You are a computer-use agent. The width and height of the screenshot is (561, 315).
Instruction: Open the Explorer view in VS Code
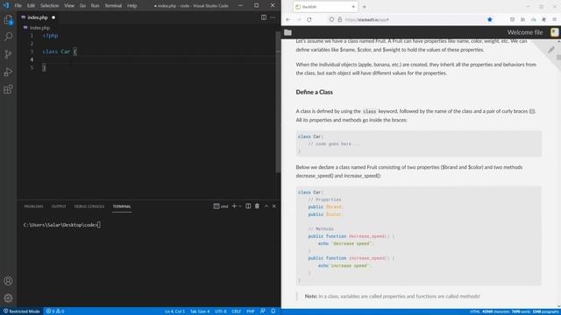[x=8, y=19]
